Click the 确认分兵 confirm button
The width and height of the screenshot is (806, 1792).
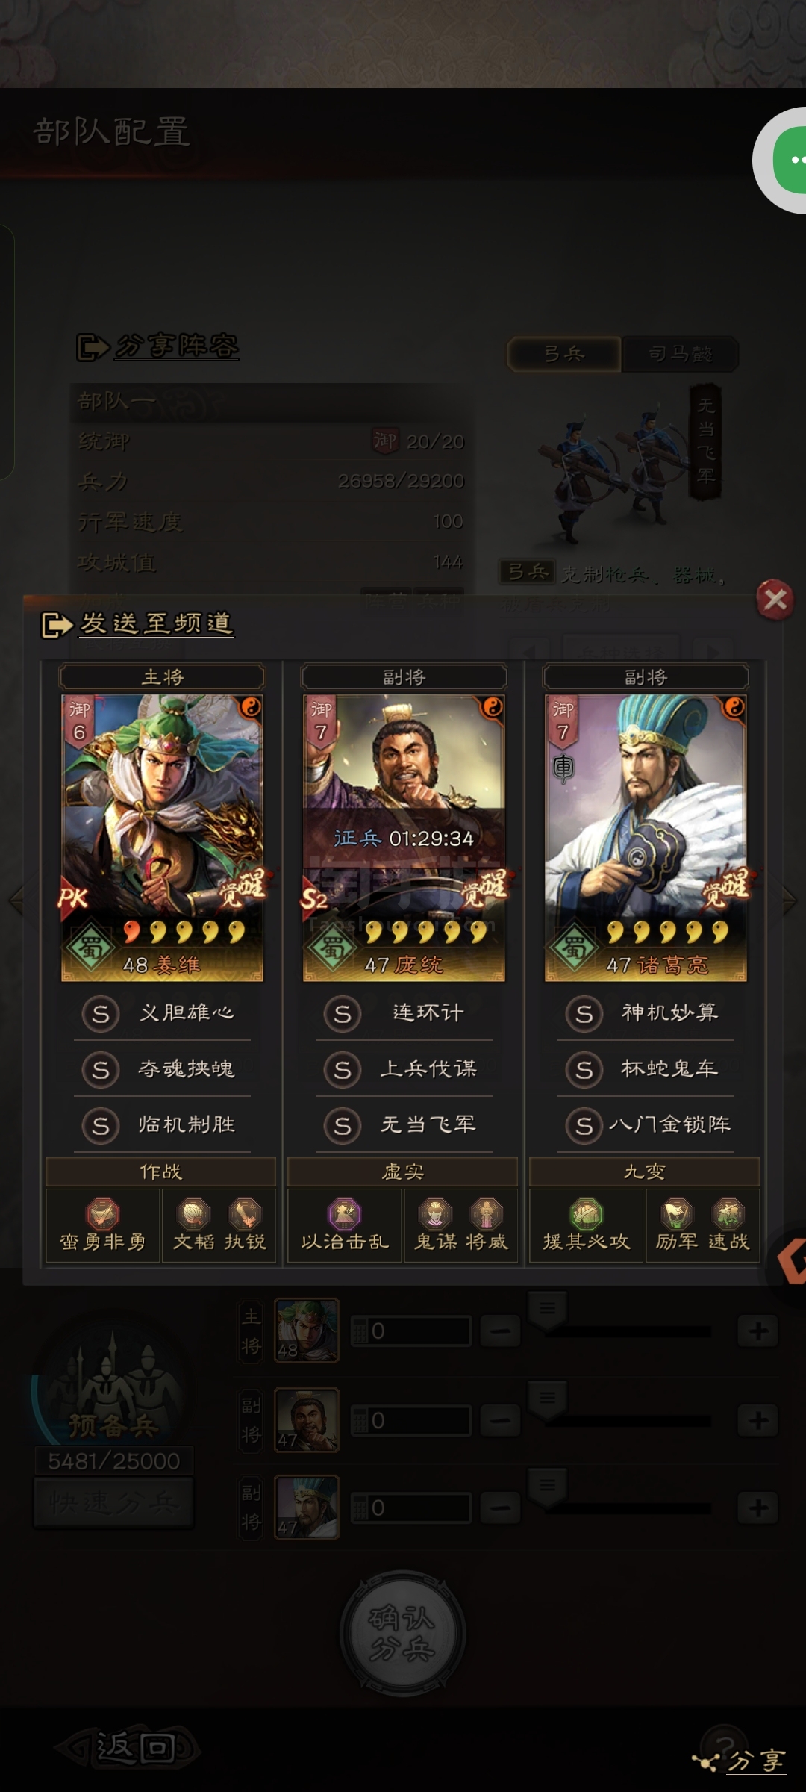click(x=403, y=1634)
